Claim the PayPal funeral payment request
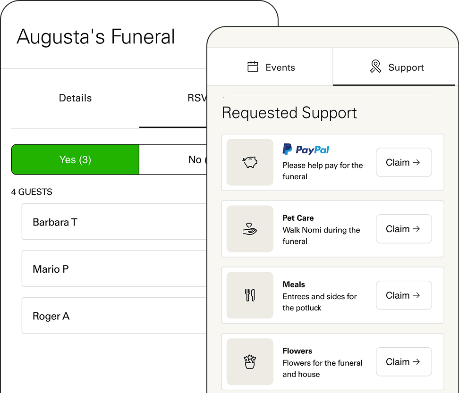This screenshot has width=459, height=393. (404, 162)
